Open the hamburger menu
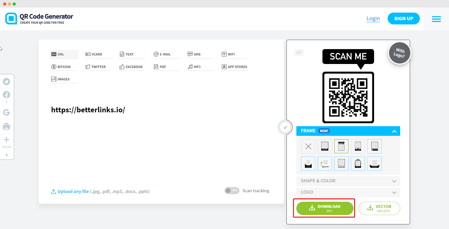 (x=436, y=19)
